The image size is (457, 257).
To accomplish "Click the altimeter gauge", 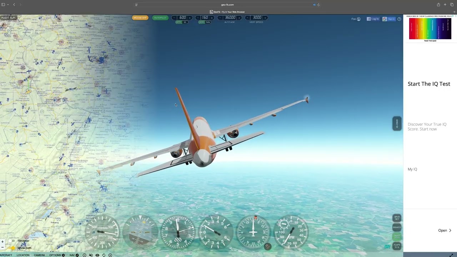I will pyautogui.click(x=178, y=232).
